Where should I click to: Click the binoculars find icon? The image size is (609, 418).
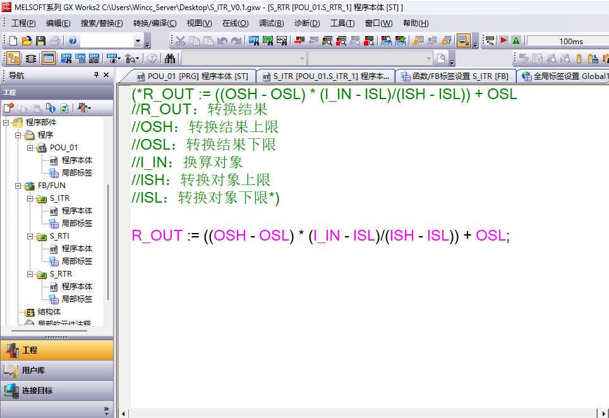(170, 59)
